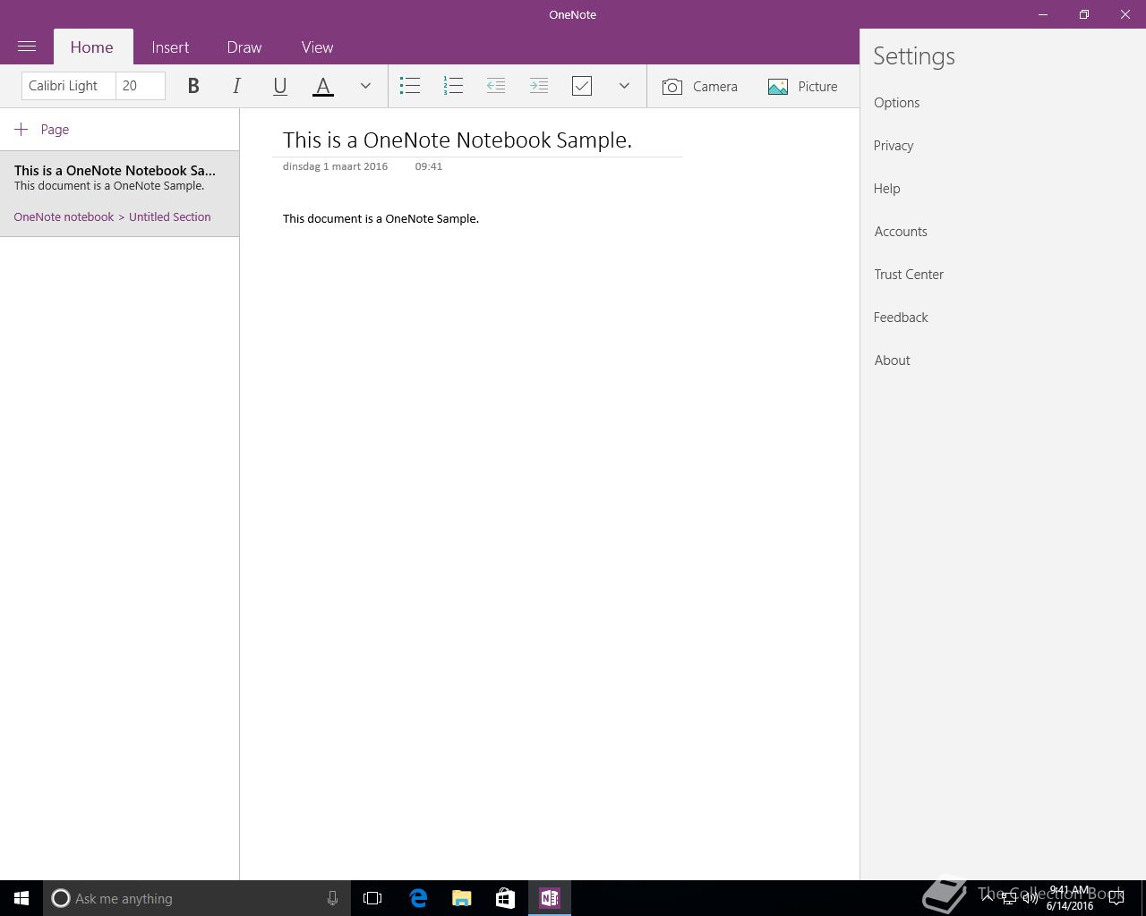The image size is (1146, 916).
Task: Toggle underline formatting
Action: point(279,86)
